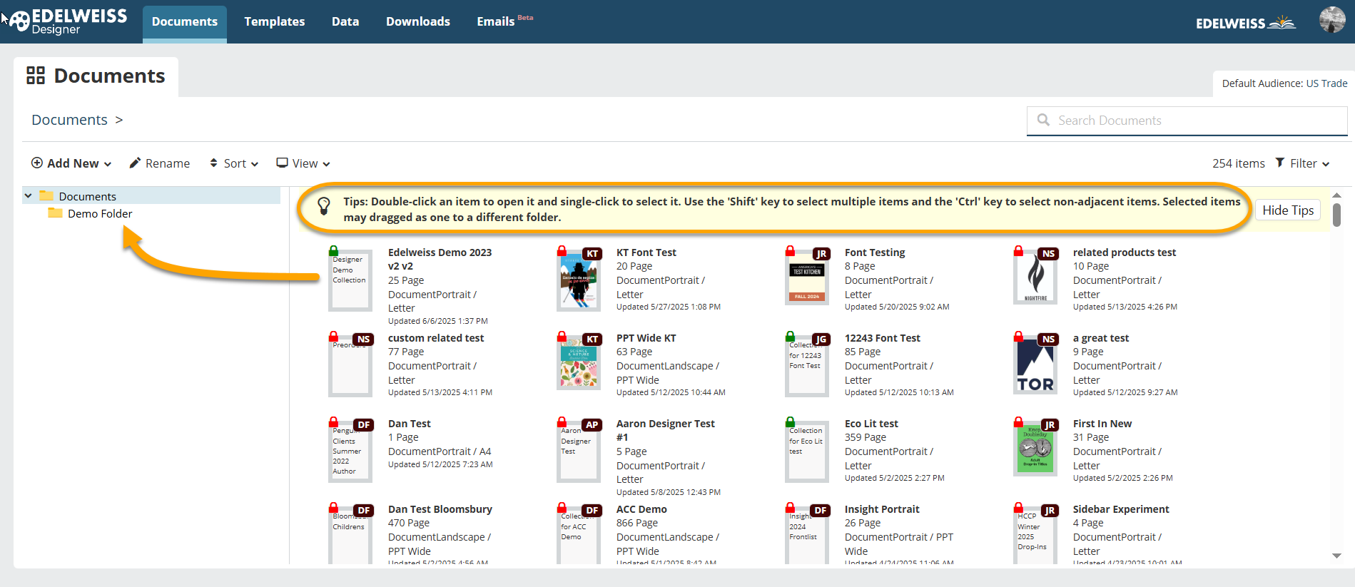Click the DF badge on Dan Test
The height and width of the screenshot is (587, 1355).
tap(364, 424)
